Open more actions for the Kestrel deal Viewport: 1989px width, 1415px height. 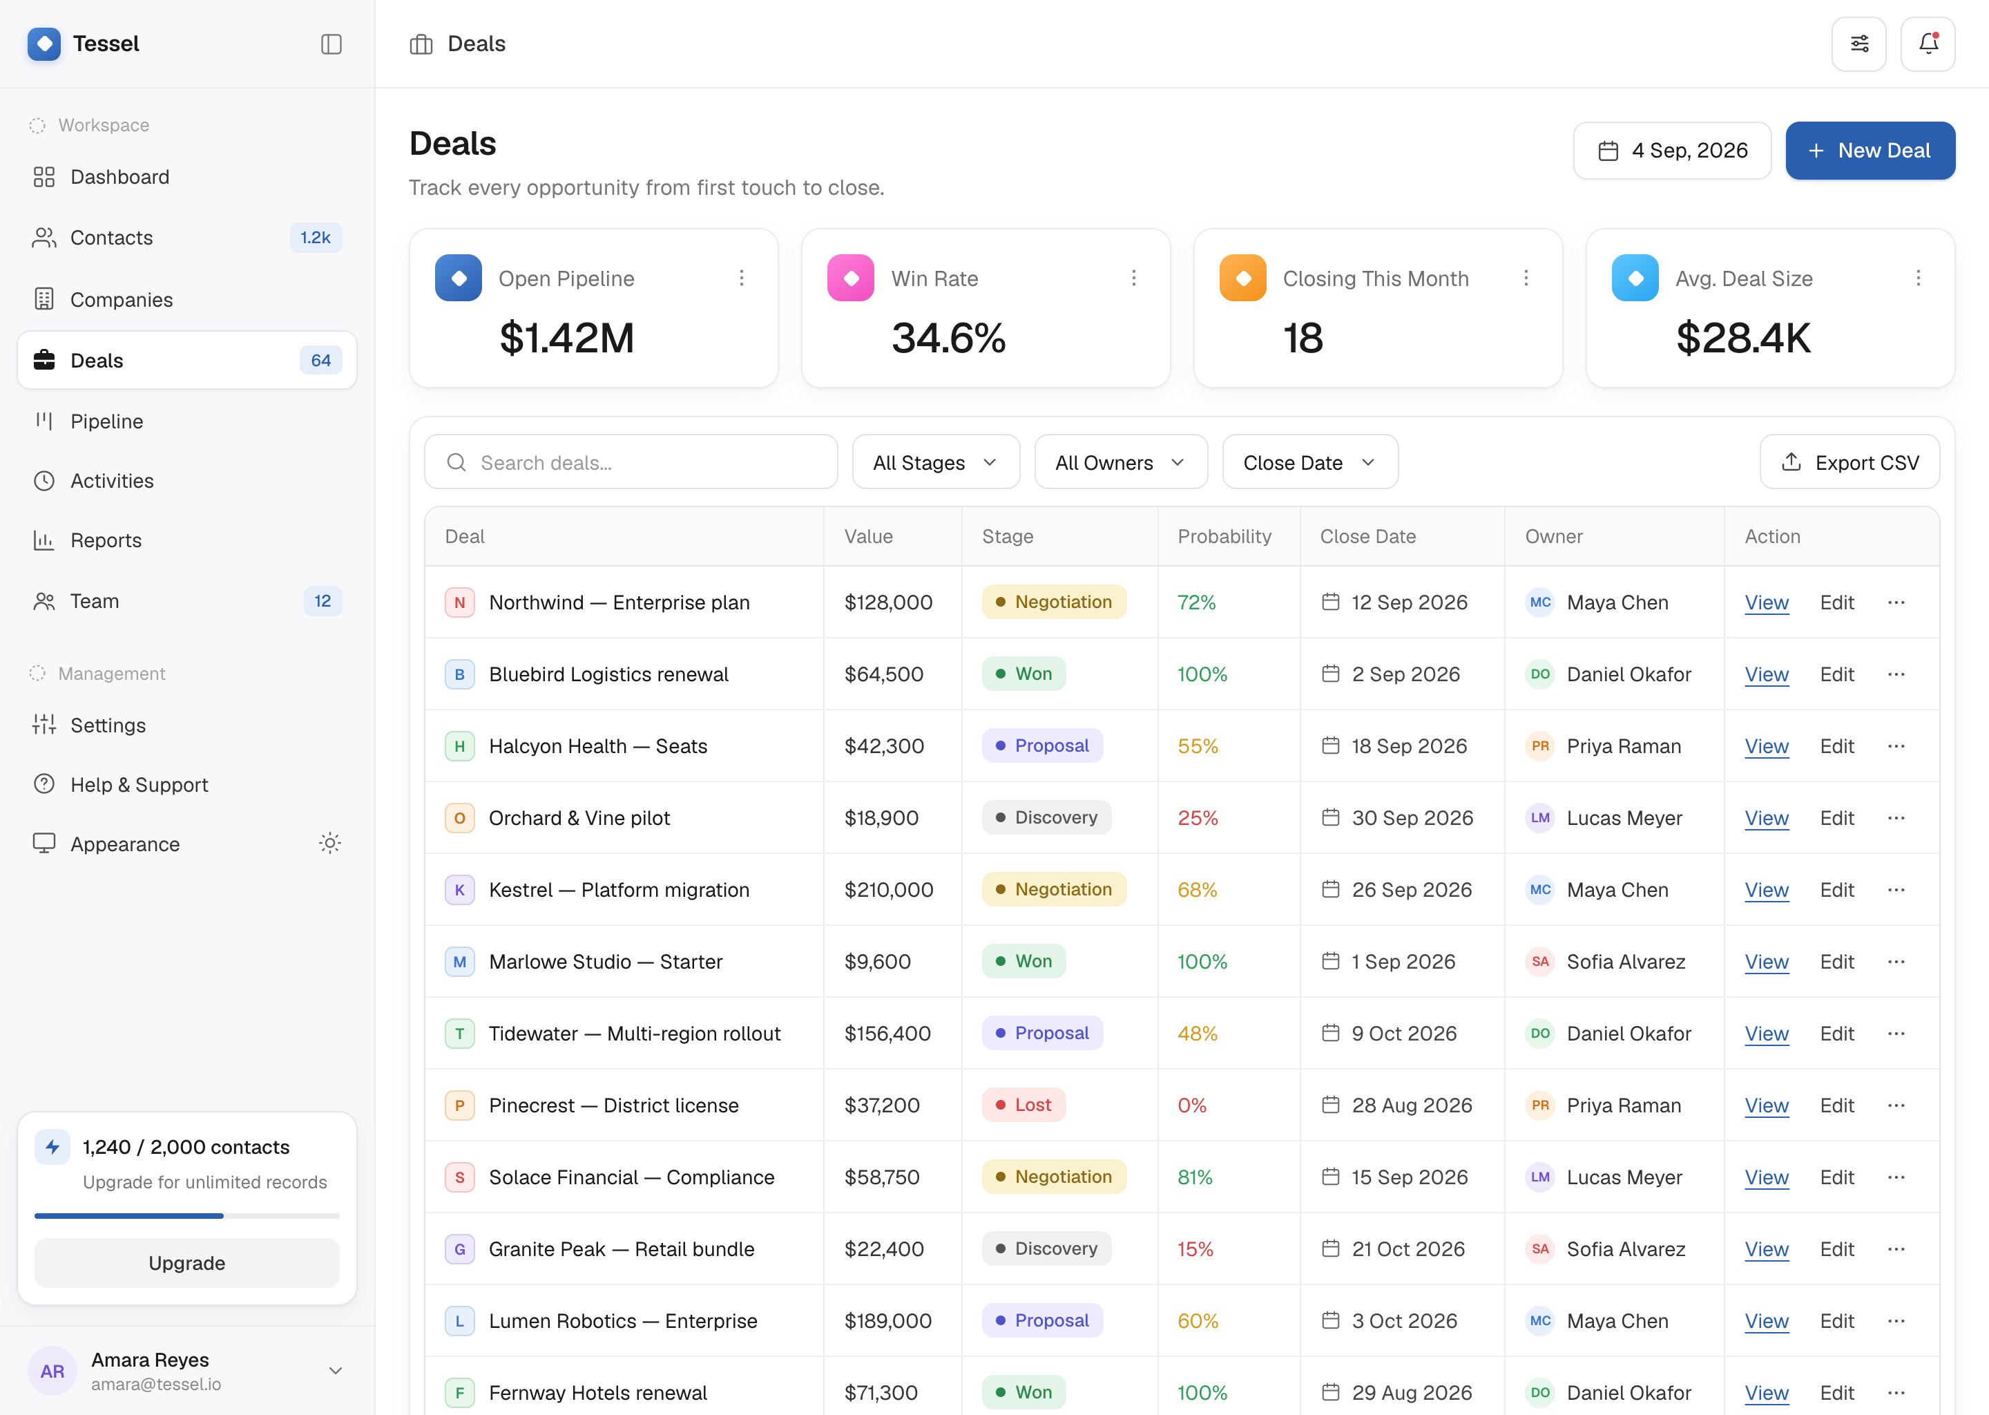tap(1896, 890)
